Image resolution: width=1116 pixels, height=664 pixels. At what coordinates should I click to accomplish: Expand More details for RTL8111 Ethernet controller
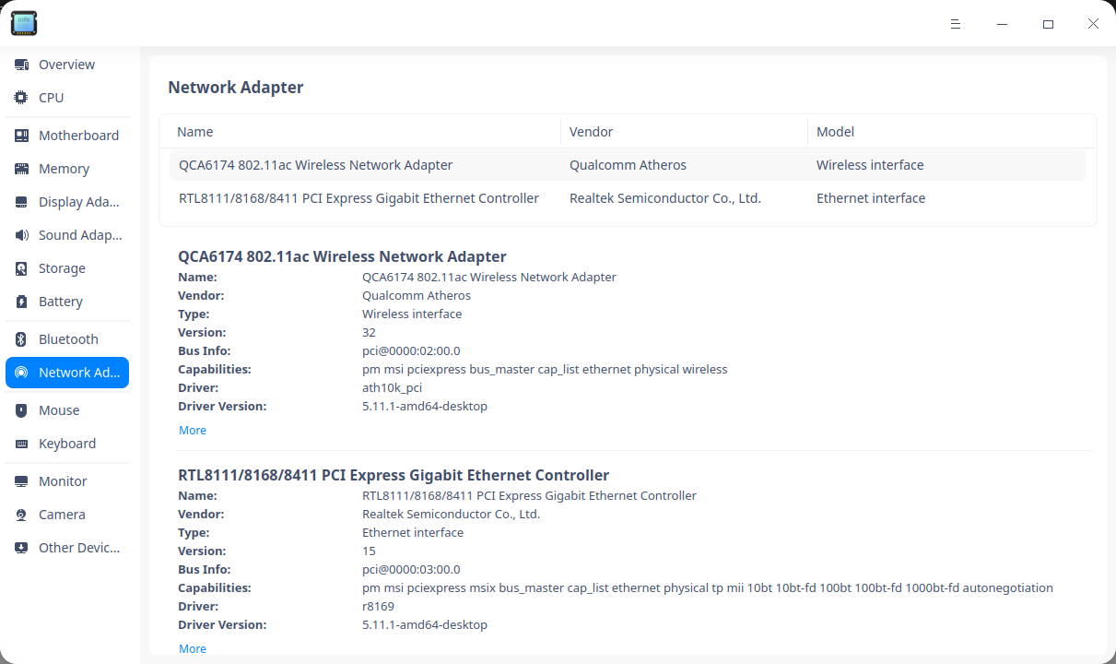[193, 649]
